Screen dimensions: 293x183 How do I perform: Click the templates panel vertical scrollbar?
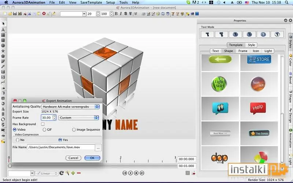tap(282, 138)
